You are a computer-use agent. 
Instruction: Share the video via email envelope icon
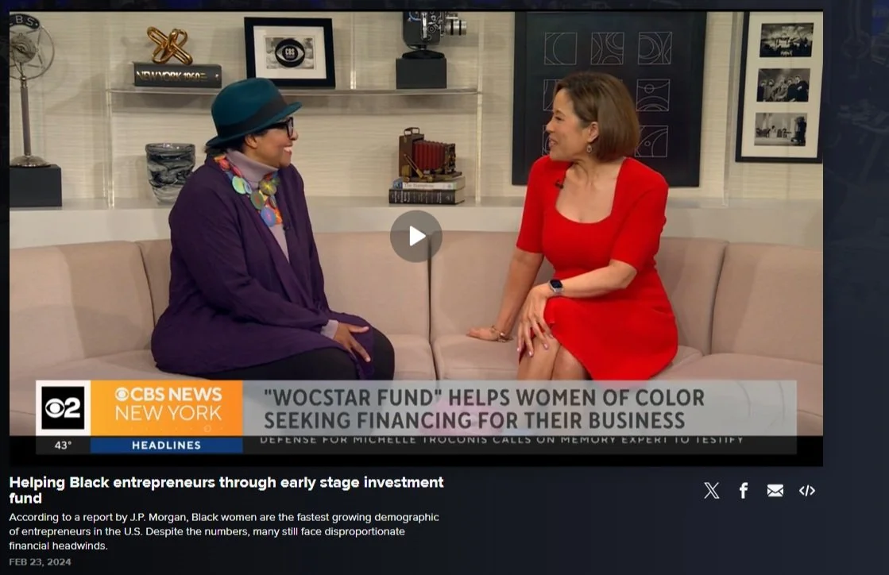click(775, 491)
